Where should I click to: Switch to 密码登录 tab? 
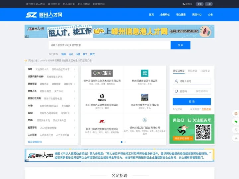tap(193, 71)
